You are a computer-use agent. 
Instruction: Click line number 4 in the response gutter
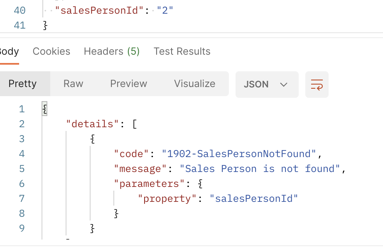(22, 154)
